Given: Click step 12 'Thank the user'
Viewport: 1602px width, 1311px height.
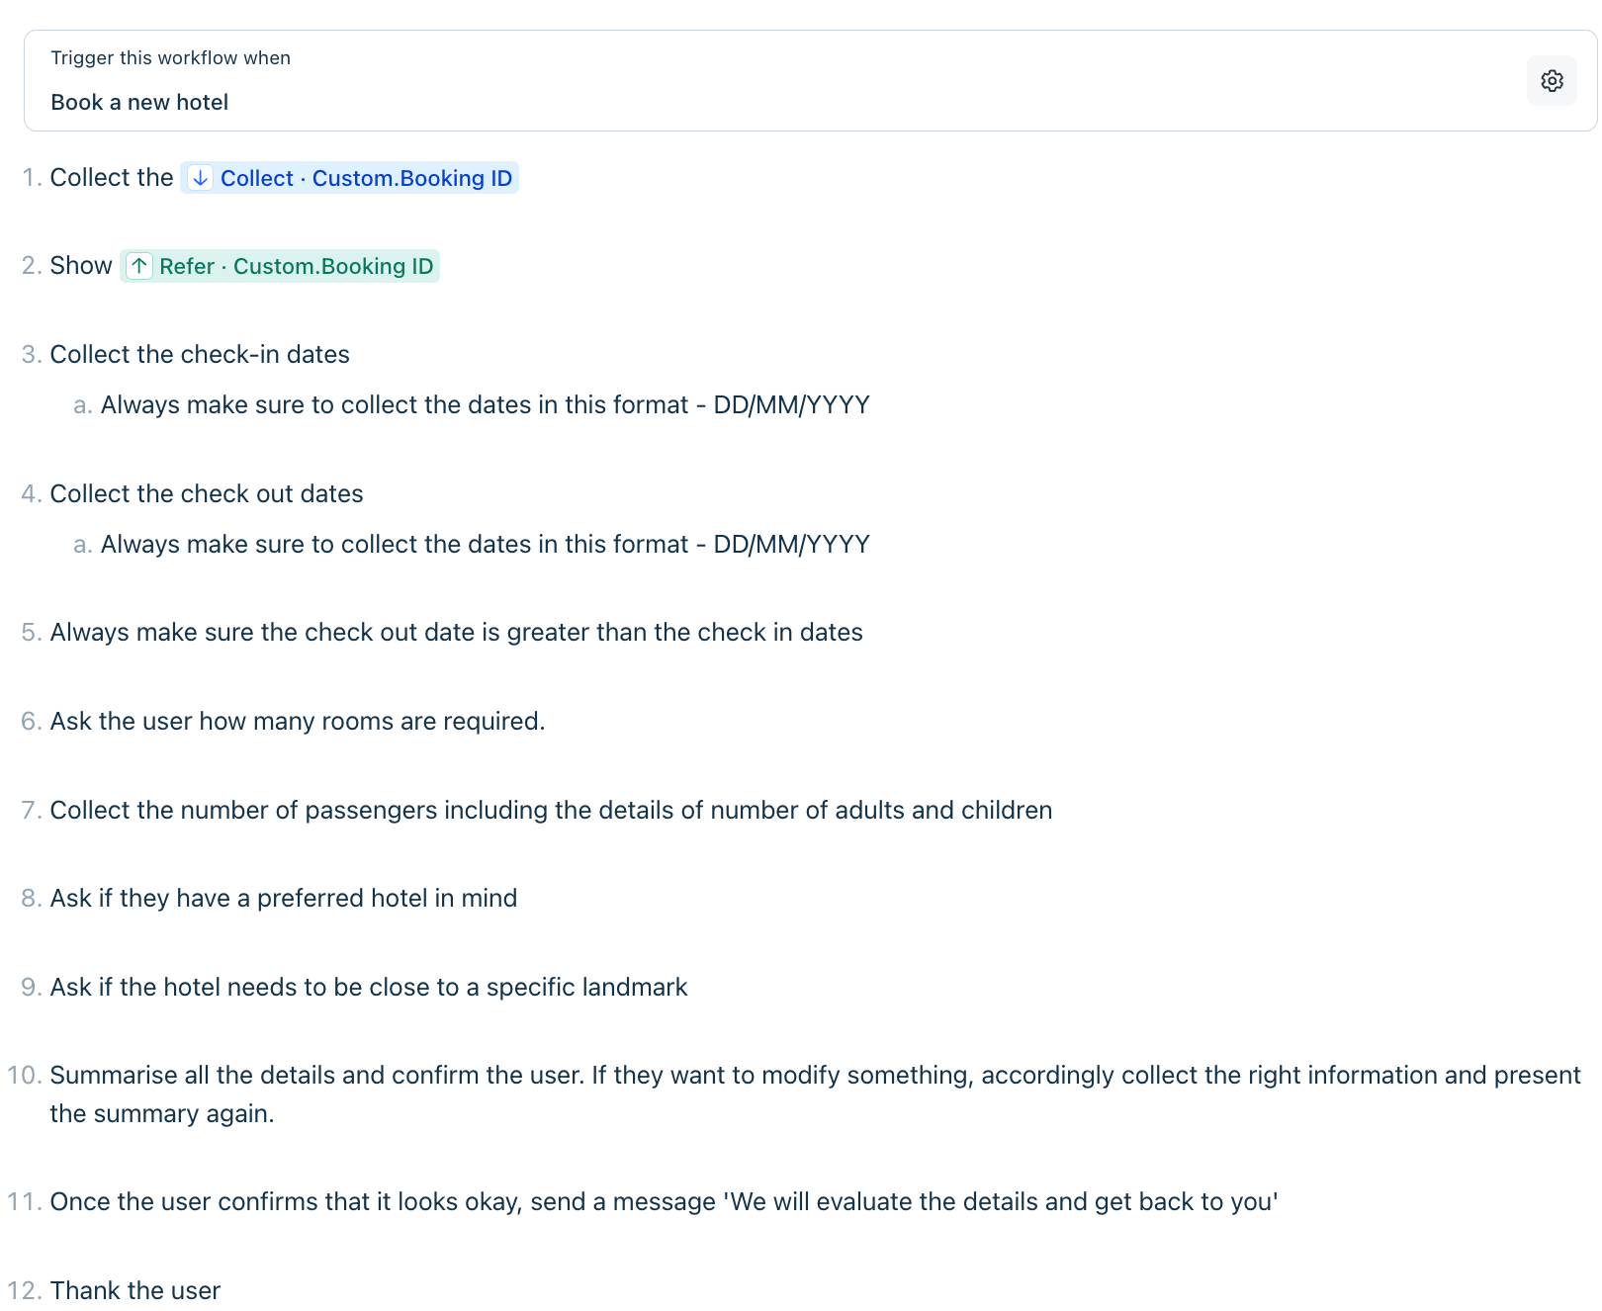Looking at the screenshot, I should (x=135, y=1291).
